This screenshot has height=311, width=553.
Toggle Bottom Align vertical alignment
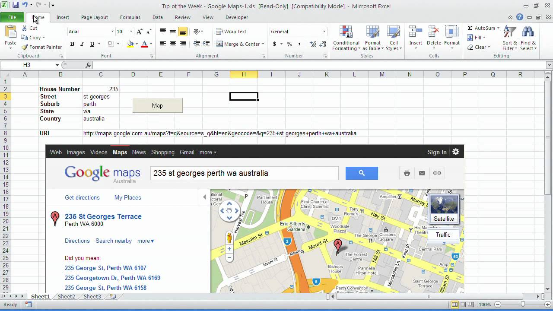coord(183,32)
